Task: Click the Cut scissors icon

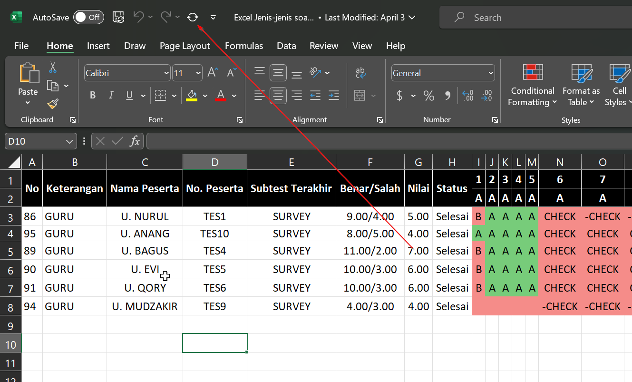Action: click(x=53, y=68)
